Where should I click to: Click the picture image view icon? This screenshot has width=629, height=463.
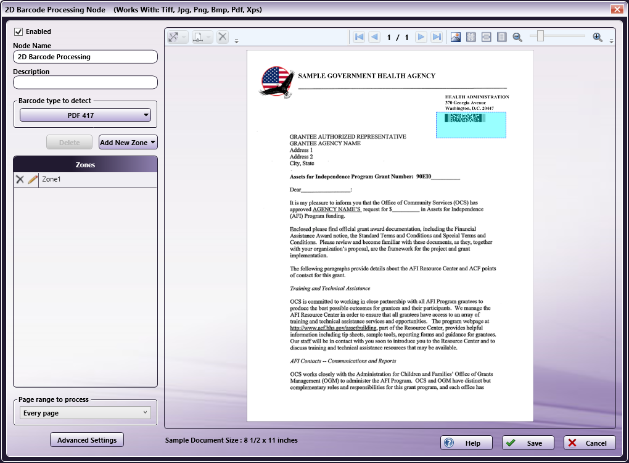pyautogui.click(x=456, y=37)
